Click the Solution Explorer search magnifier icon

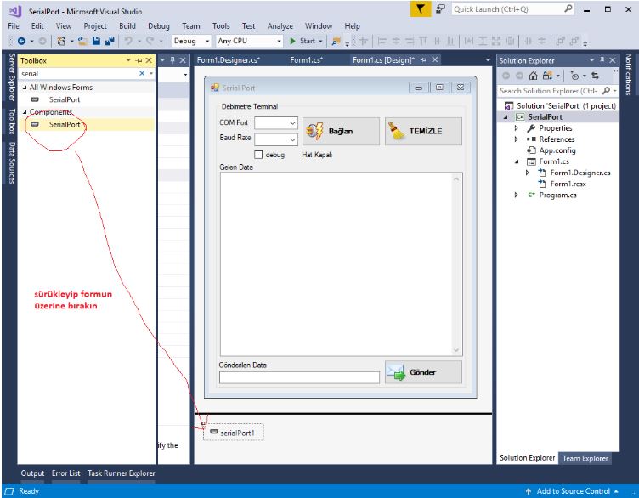pos(606,90)
